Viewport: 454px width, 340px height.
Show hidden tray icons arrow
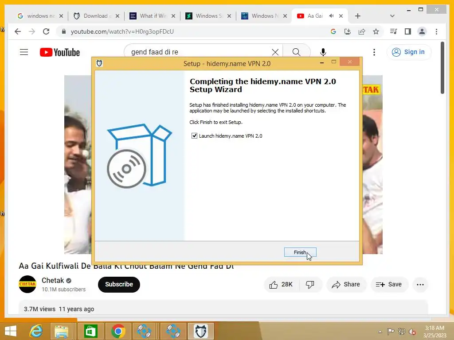click(380, 332)
